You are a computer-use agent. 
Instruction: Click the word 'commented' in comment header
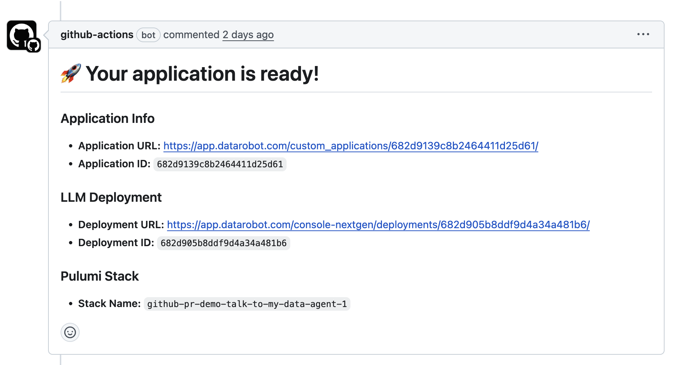191,35
